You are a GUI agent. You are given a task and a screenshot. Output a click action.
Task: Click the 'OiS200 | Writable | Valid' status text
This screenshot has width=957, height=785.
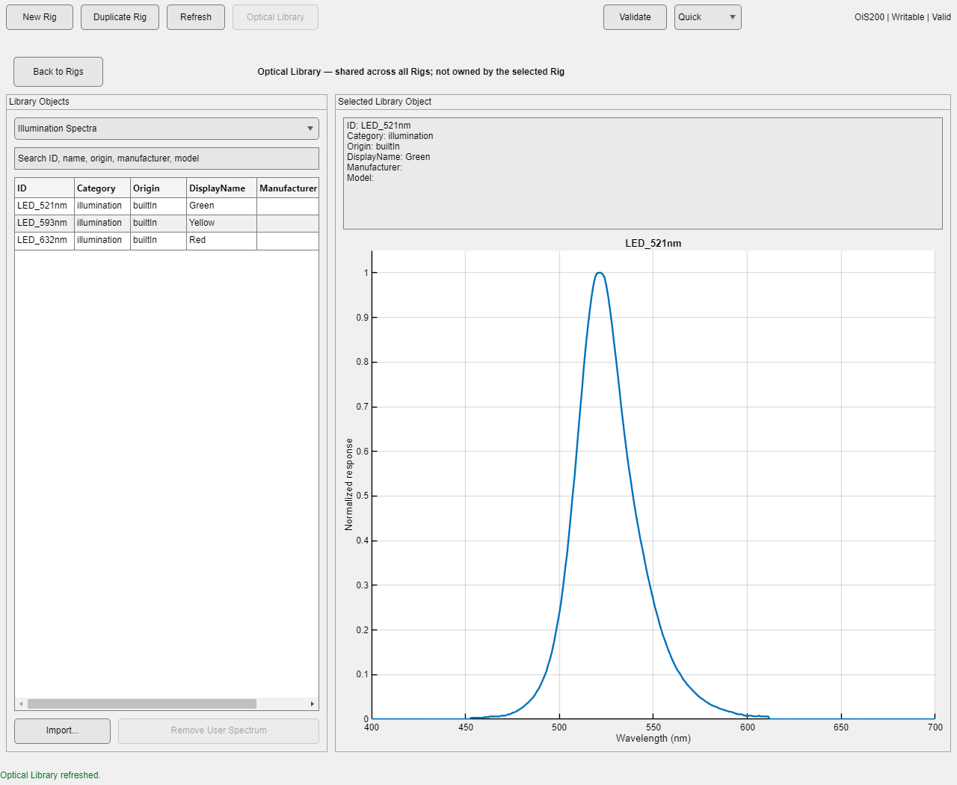902,17
